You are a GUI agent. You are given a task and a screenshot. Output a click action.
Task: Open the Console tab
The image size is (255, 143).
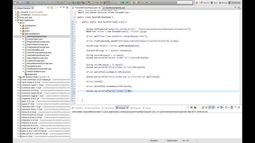tap(122, 108)
